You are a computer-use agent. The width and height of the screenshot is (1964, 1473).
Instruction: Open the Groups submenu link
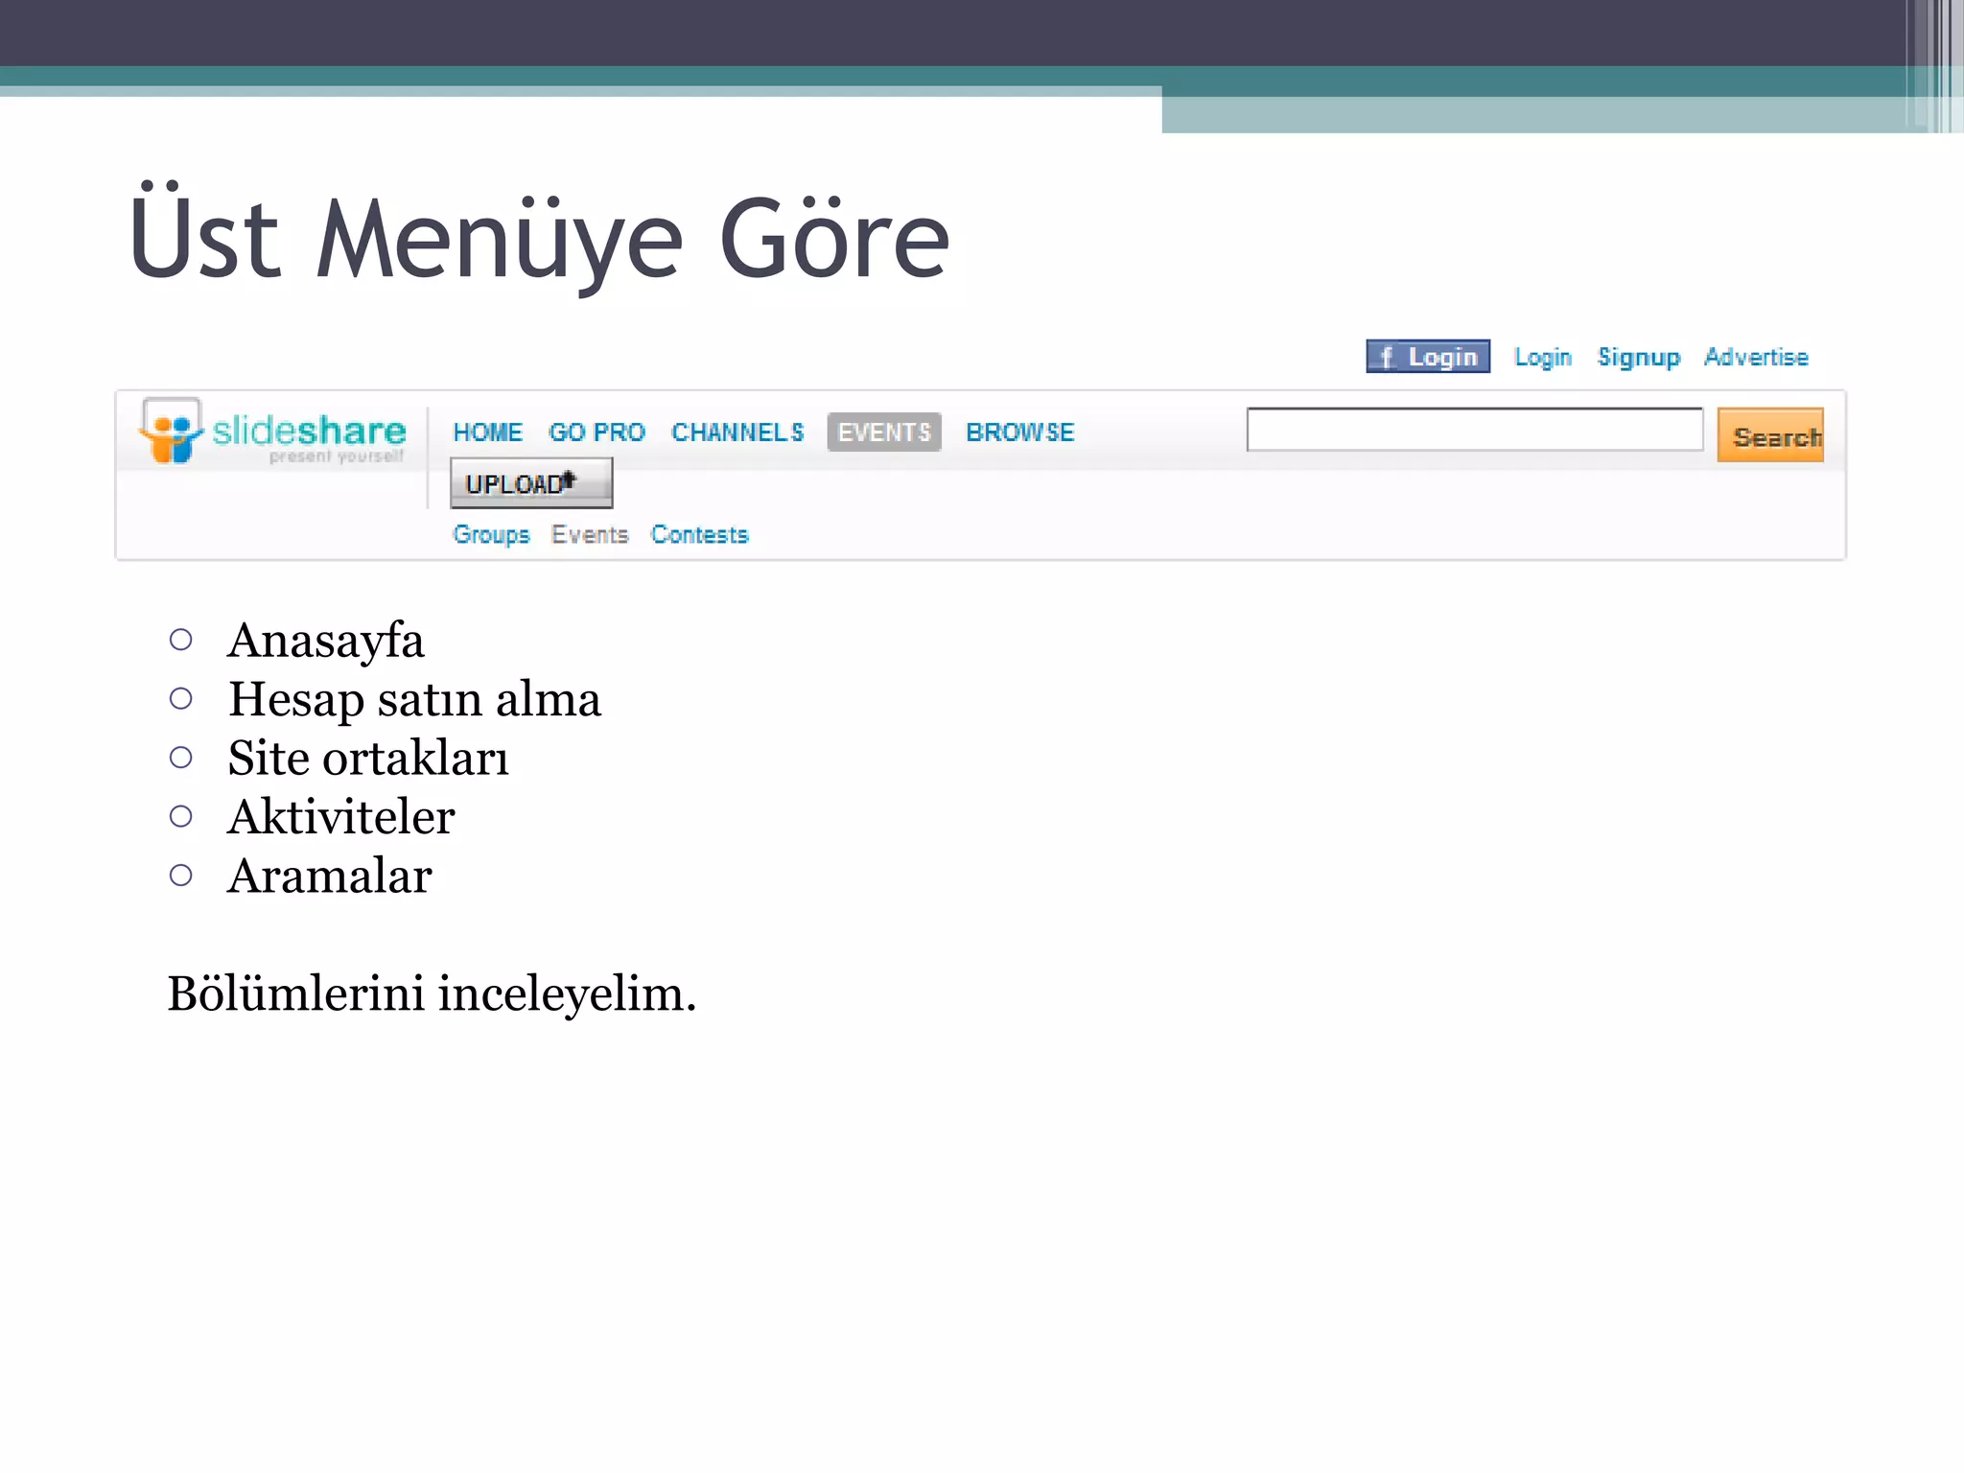pyautogui.click(x=491, y=535)
